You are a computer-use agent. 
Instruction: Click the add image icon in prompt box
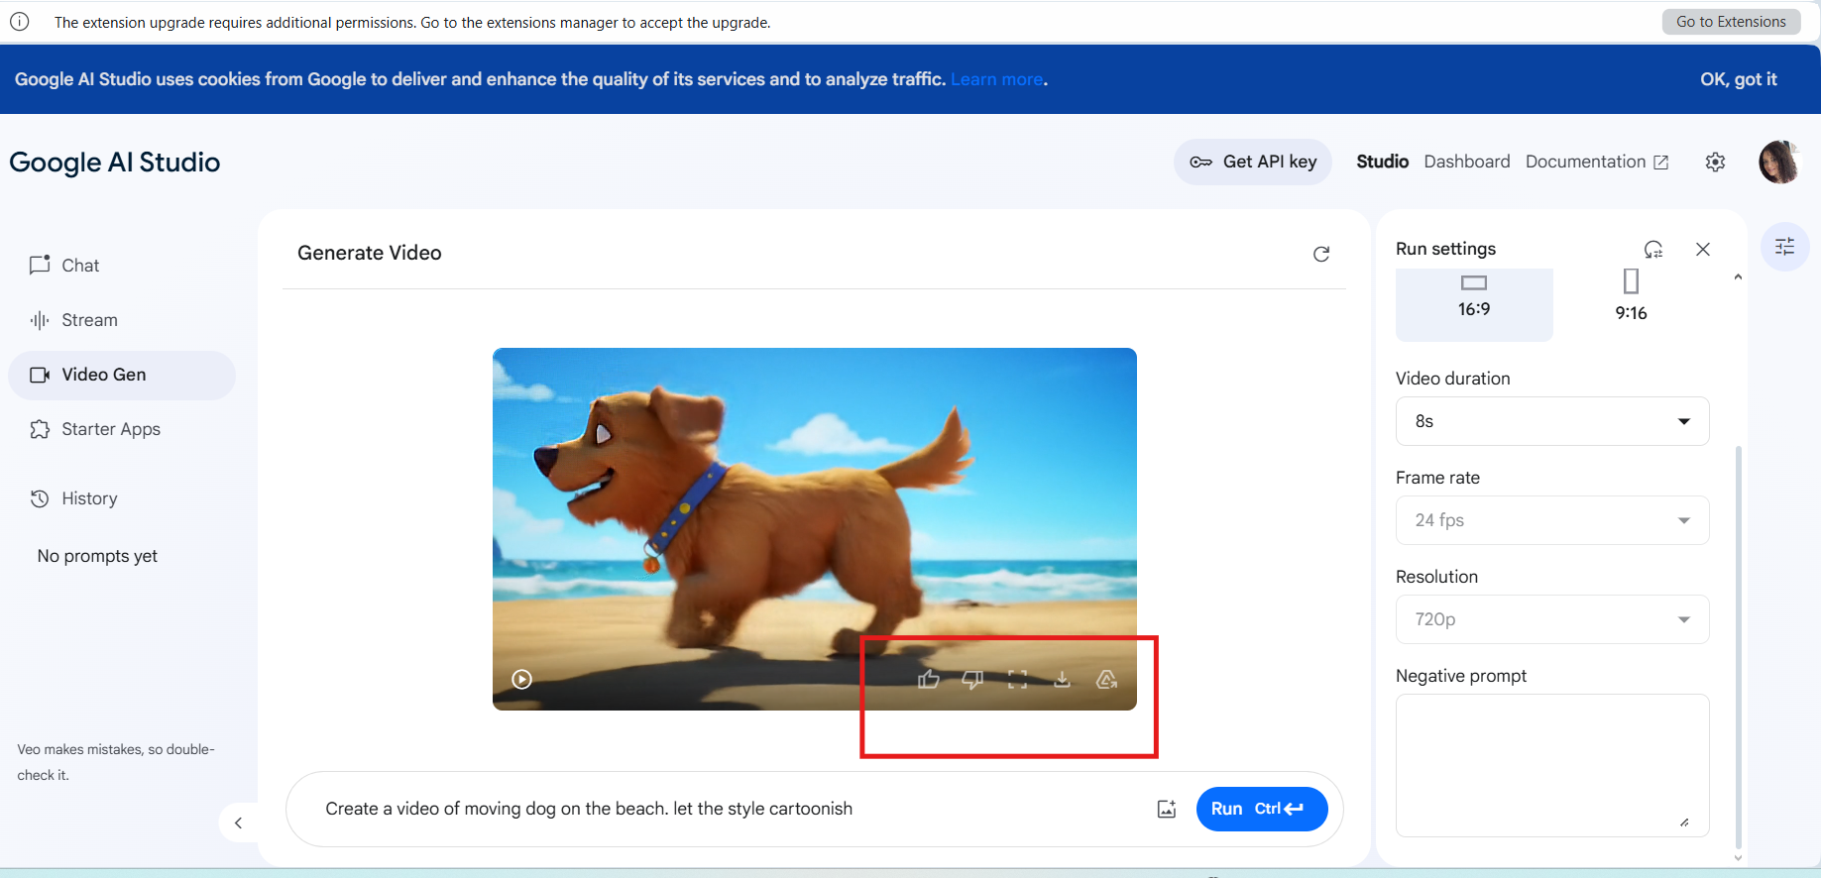tap(1167, 809)
